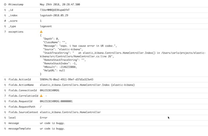
Task: Click the fields.SourceContext field name
Action: pyautogui.click(x=23, y=112)
